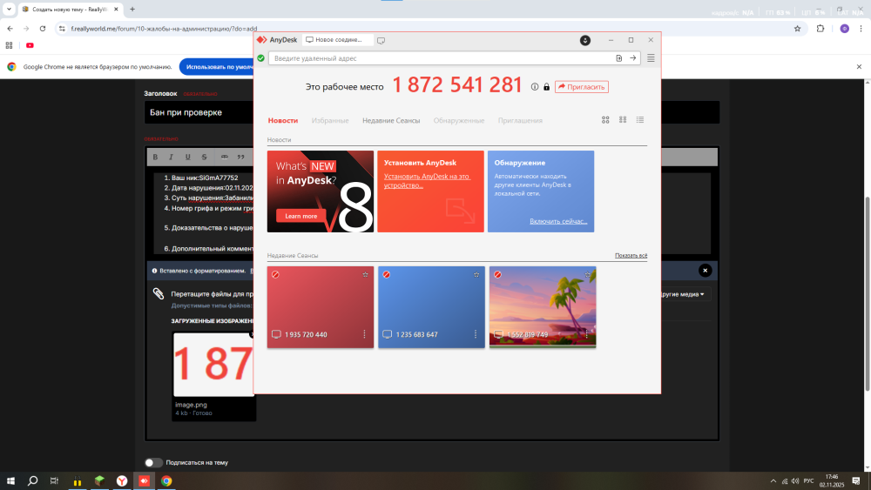
Task: Click the РУС language indicator
Action: click(x=809, y=481)
